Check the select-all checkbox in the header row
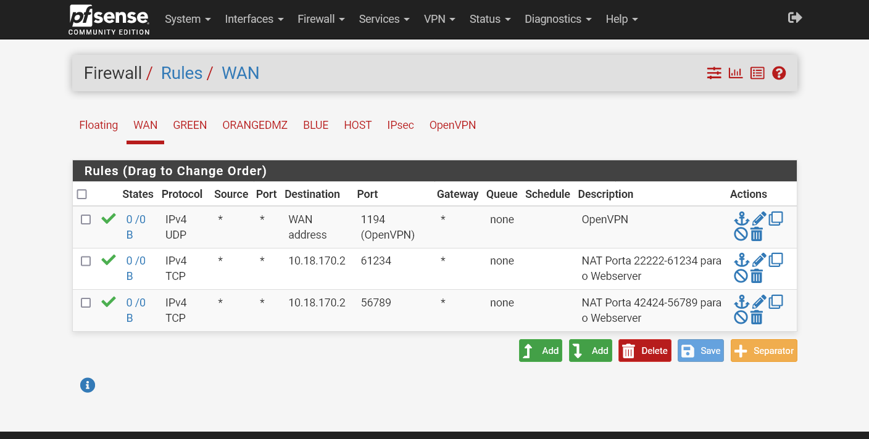The image size is (869, 439). (81, 194)
